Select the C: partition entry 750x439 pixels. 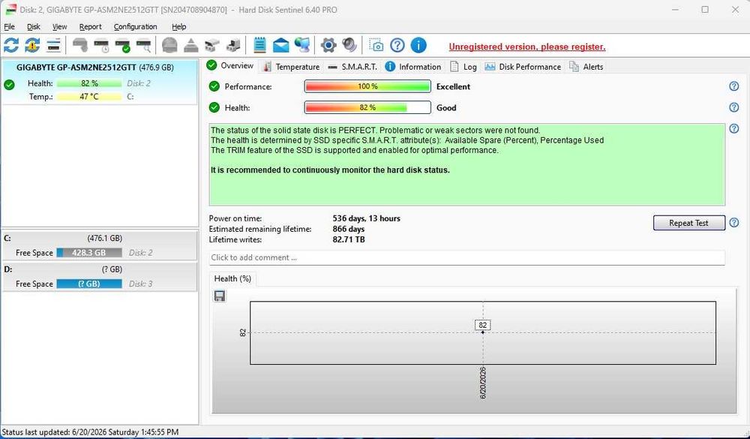coord(100,245)
